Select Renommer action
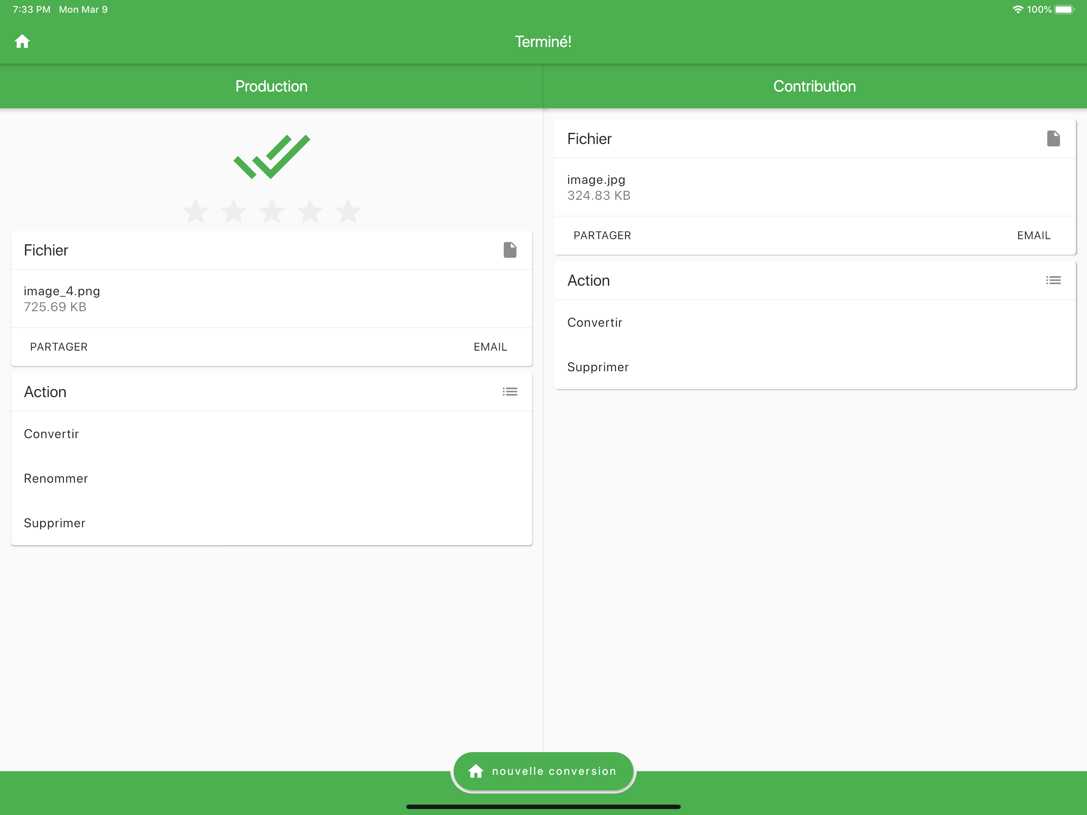 pyautogui.click(x=56, y=479)
